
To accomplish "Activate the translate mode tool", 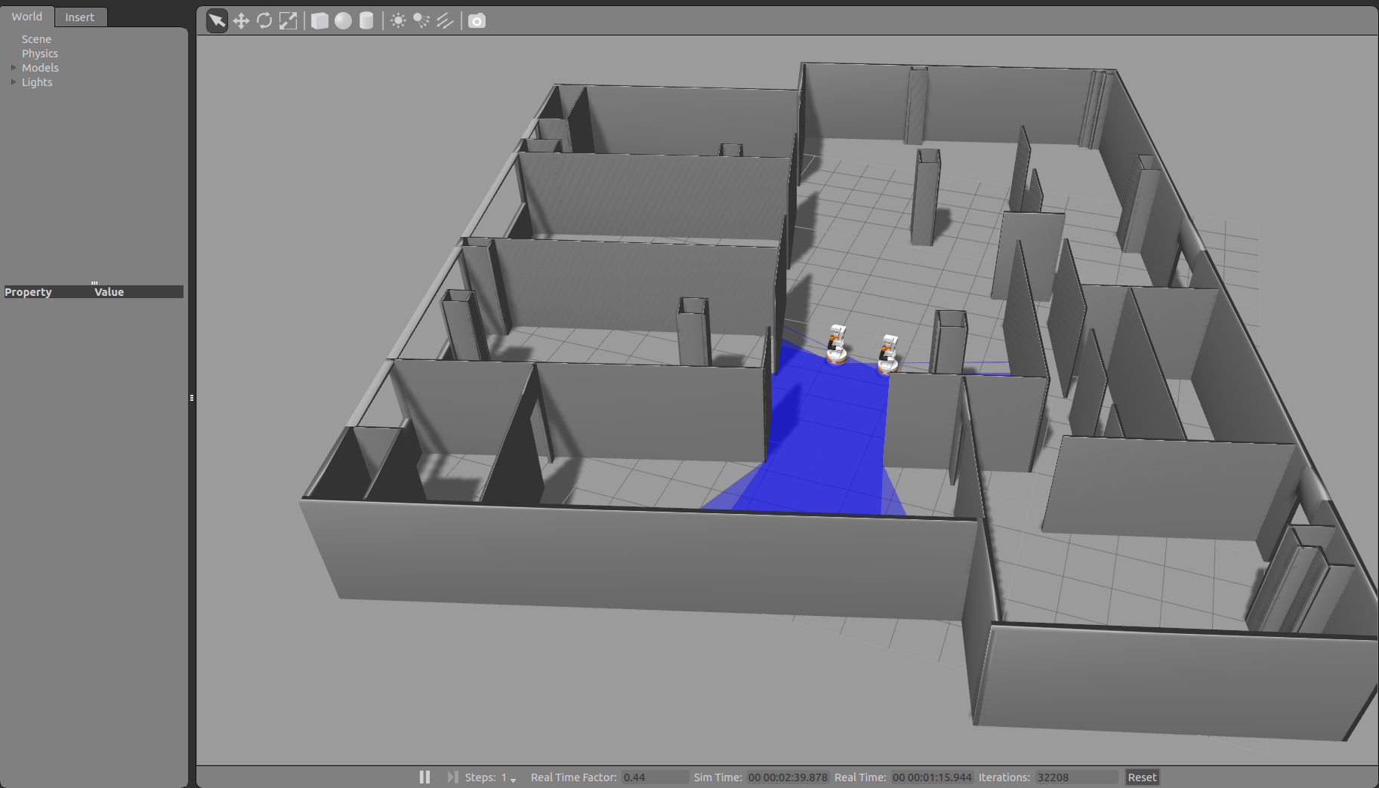I will 241,21.
